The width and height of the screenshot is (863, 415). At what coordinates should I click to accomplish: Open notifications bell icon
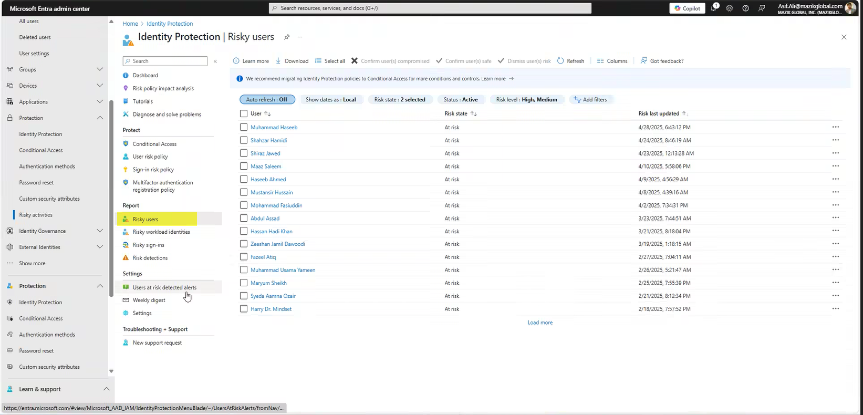point(714,8)
